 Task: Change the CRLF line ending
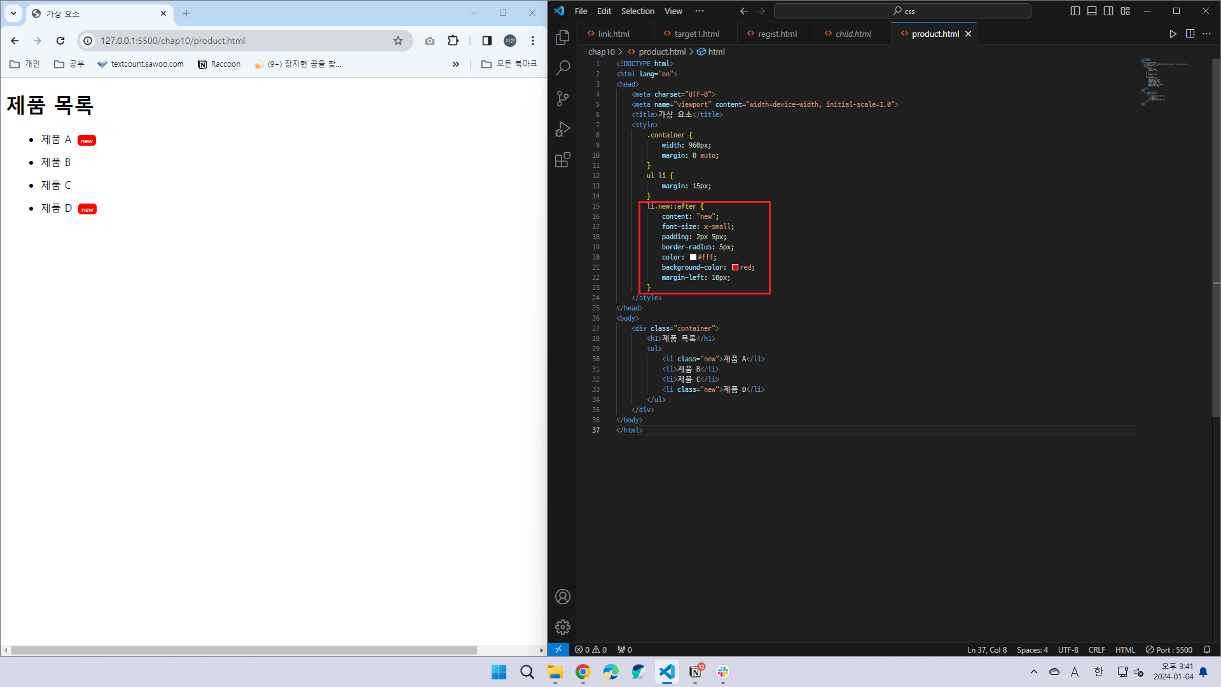tap(1096, 649)
